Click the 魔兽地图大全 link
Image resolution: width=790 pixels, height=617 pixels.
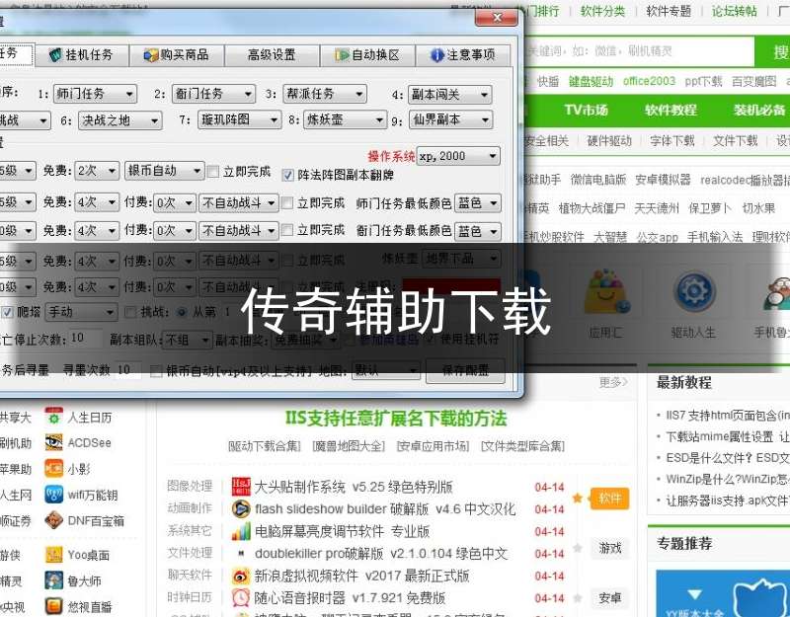tap(349, 446)
